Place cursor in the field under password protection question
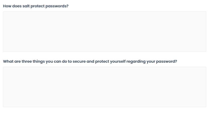This screenshot has height=113, width=210. click(x=104, y=87)
